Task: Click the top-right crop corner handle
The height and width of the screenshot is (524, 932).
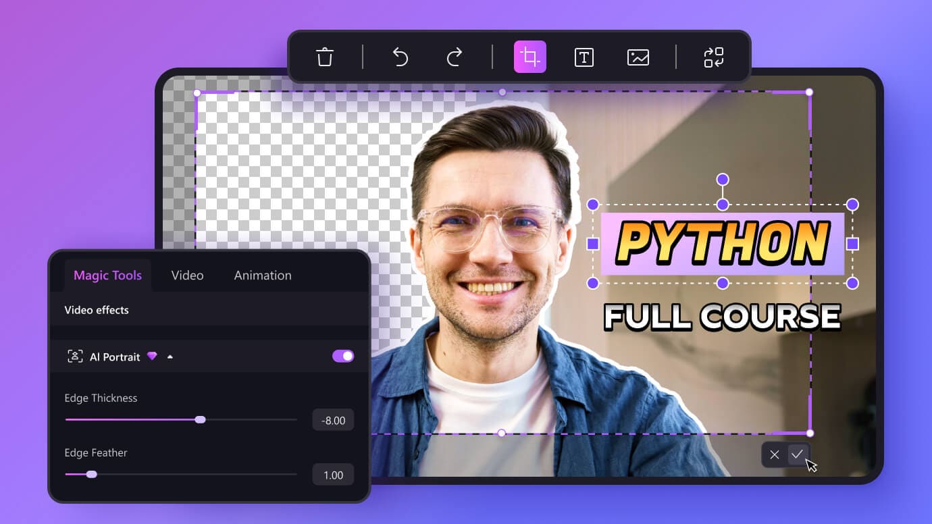Action: point(809,93)
